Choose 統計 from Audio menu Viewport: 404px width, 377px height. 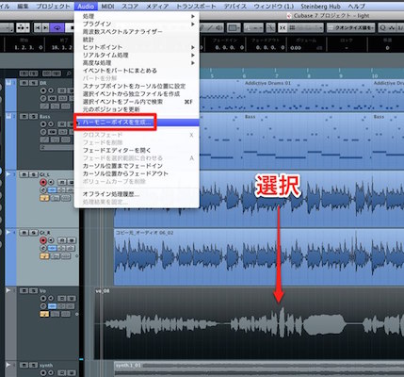(137, 40)
